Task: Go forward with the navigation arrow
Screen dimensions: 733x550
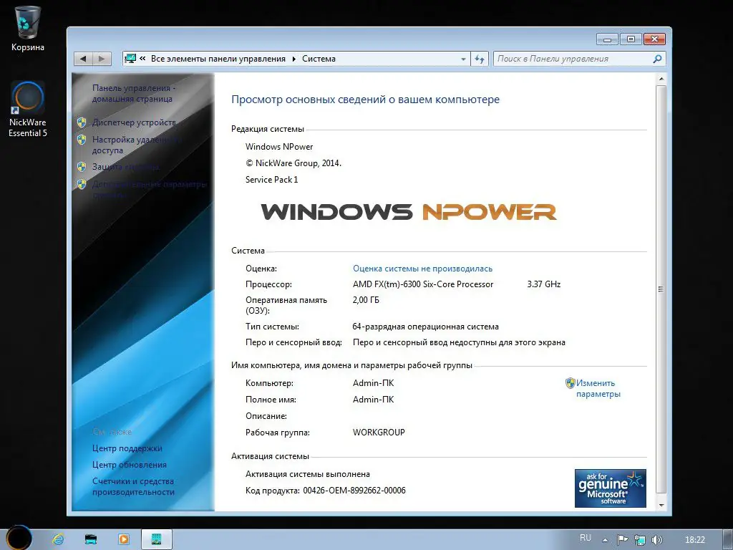Action: pyautogui.click(x=102, y=59)
